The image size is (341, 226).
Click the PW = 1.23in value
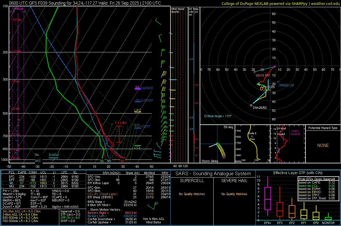tap(11, 191)
